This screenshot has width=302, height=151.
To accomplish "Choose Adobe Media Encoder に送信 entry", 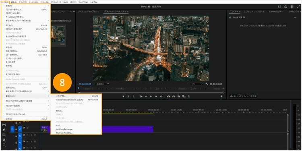I will tap(76, 100).
